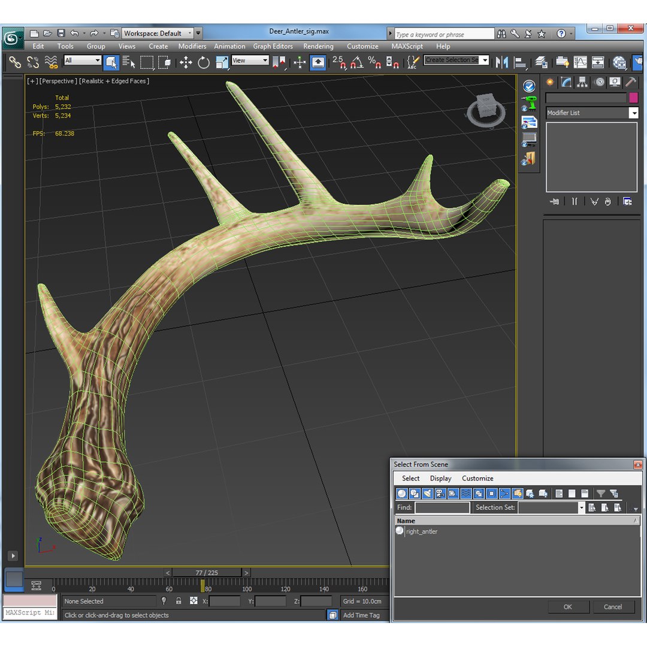
Task: Click the green drill icon in side strip
Action: [x=528, y=104]
